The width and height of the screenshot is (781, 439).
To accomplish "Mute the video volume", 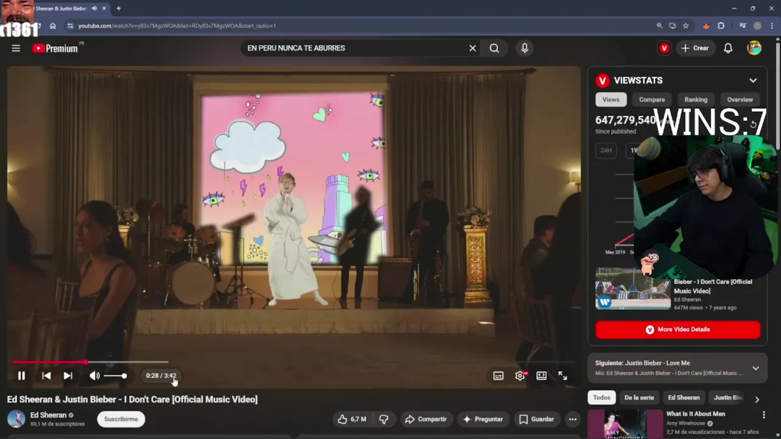I will point(95,376).
